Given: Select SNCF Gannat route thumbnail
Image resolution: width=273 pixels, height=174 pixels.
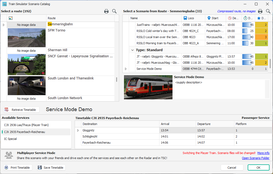Looking at the screenshot, I should pyautogui.click(x=26, y=64).
